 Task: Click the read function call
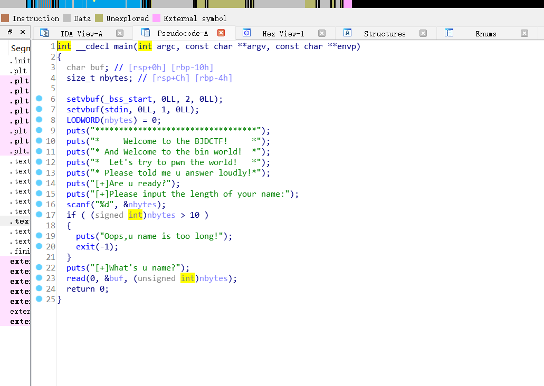click(76, 278)
